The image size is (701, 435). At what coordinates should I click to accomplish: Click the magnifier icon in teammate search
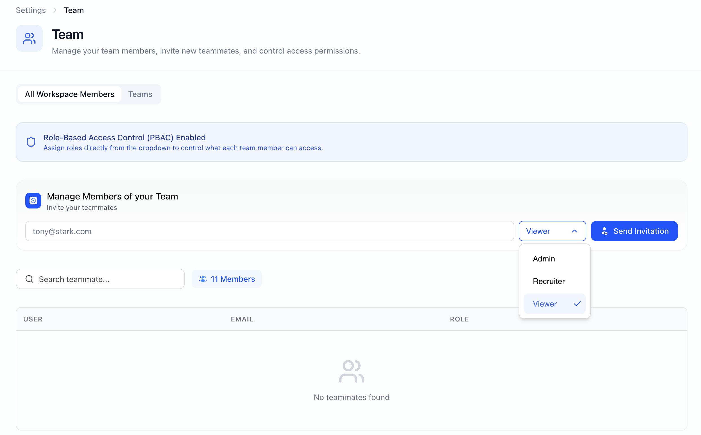point(29,279)
